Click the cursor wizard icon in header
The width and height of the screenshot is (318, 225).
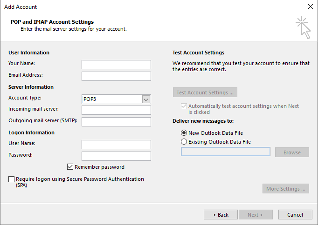point(303,27)
